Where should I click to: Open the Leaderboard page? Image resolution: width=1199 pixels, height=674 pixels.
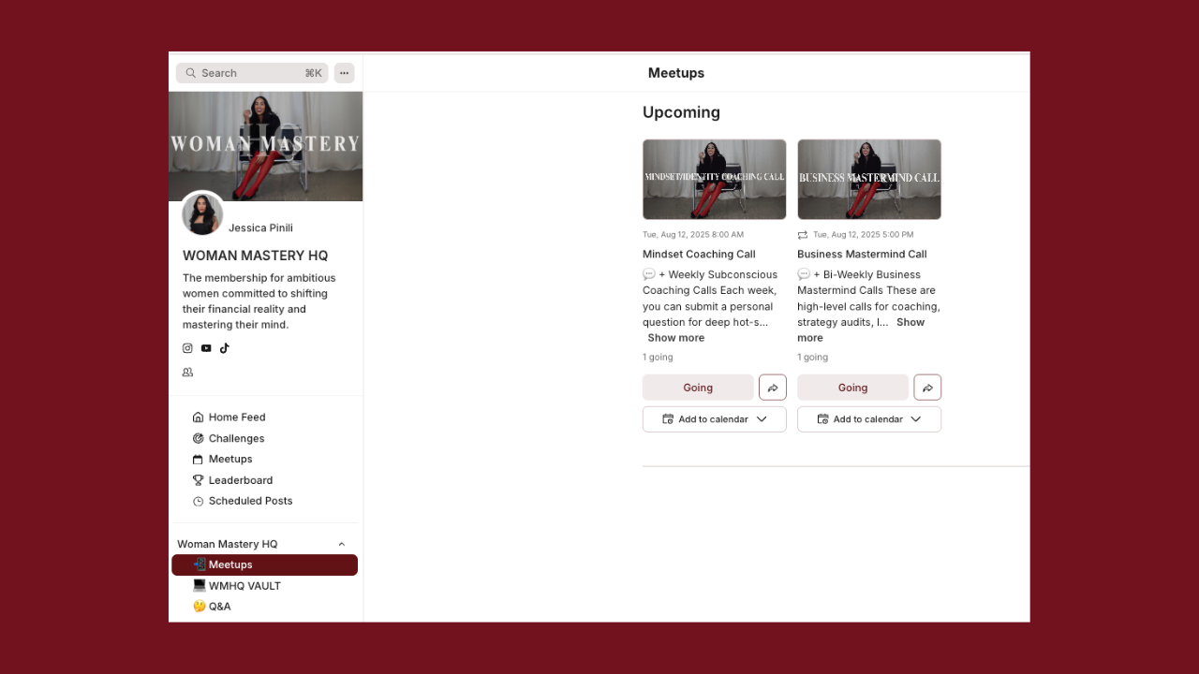241,480
